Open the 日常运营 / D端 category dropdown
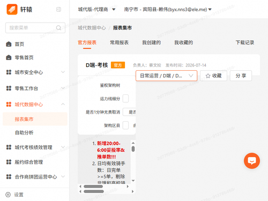Viewport: 268px width, 201px height. click(166, 76)
